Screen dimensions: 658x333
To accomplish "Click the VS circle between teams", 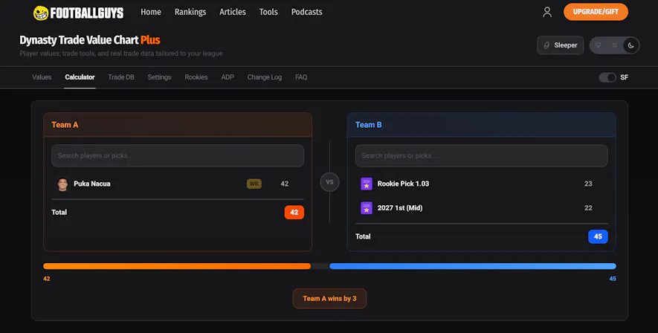I will (x=329, y=182).
